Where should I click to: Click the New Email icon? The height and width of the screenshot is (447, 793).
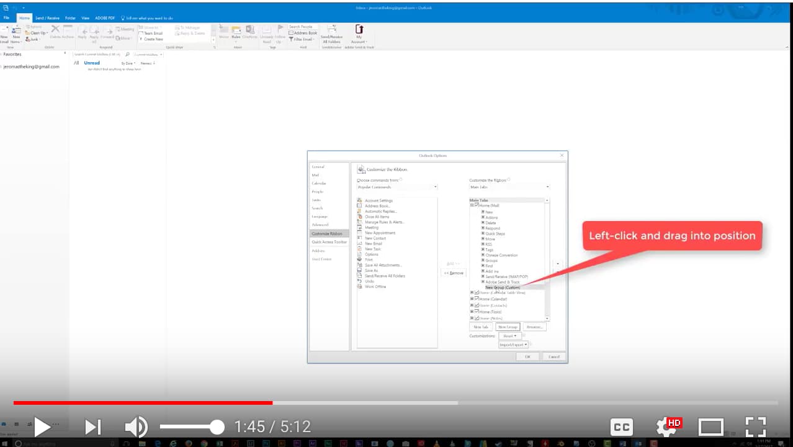pos(6,34)
